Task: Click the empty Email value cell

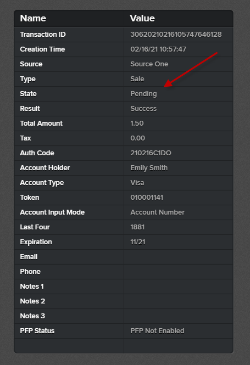Action: pyautogui.click(x=179, y=257)
